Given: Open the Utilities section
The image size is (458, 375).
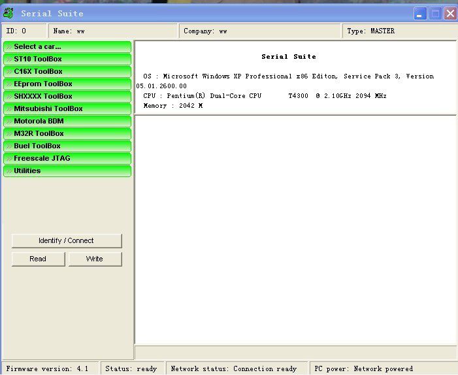Looking at the screenshot, I should tap(67, 171).
